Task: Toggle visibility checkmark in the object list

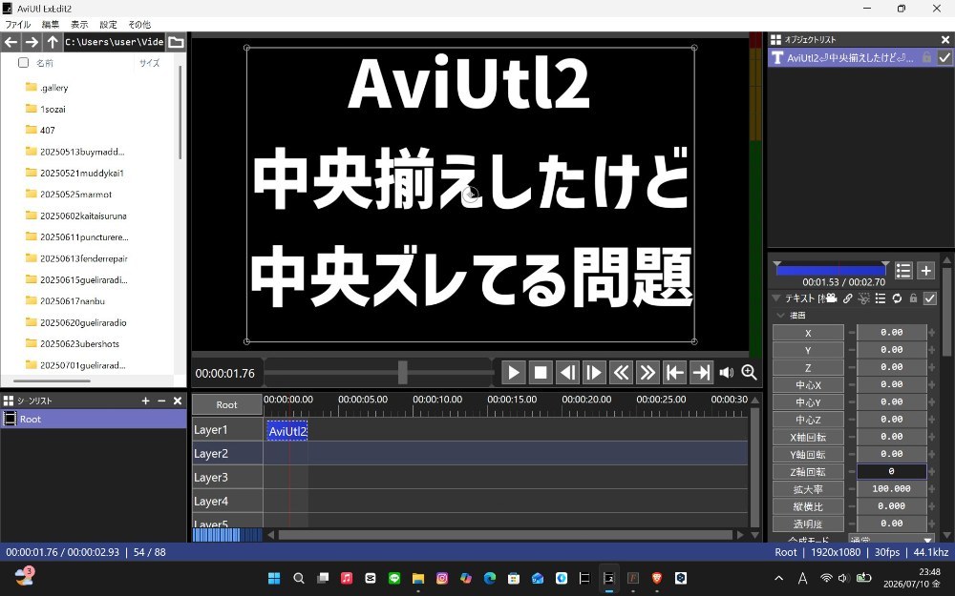Action: coord(944,58)
